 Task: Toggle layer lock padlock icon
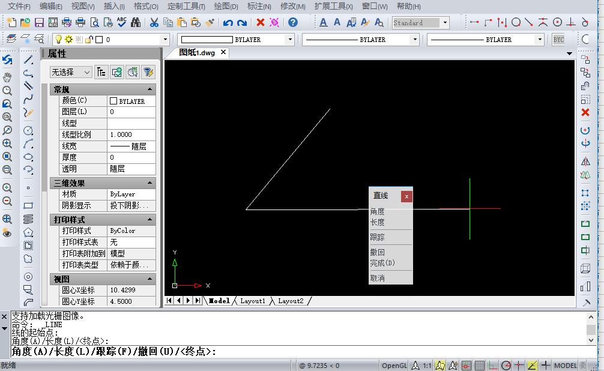click(x=89, y=39)
